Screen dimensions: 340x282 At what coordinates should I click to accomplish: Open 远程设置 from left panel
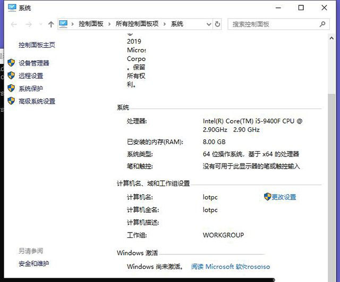tap(31, 76)
